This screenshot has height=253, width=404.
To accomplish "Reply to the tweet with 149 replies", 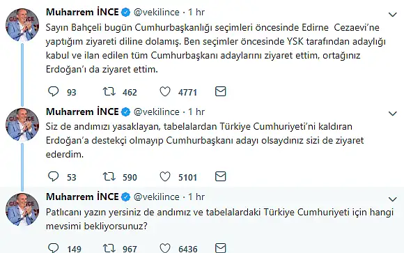I will 54,248.
